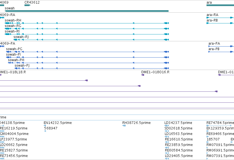Select the EN14232.5prime EST label
The height and width of the screenshot is (160, 234).
57,123
